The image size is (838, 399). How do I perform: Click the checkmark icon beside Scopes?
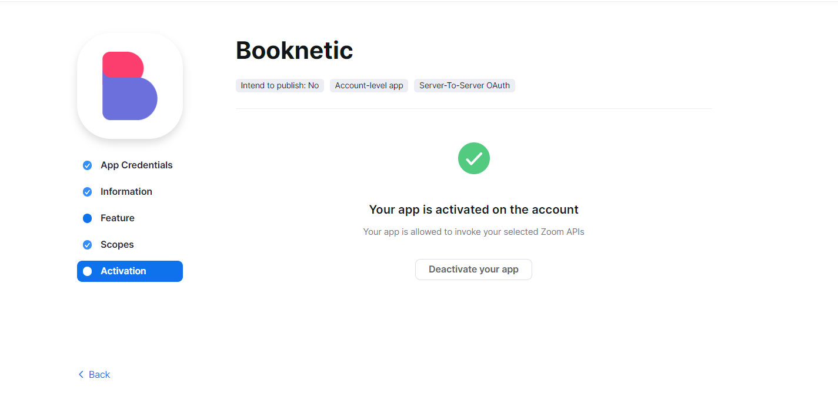point(87,245)
